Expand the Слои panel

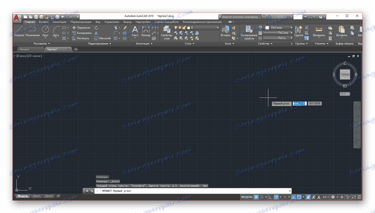190,44
